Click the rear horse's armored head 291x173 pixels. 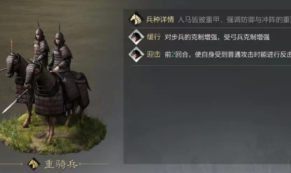pos(12,64)
